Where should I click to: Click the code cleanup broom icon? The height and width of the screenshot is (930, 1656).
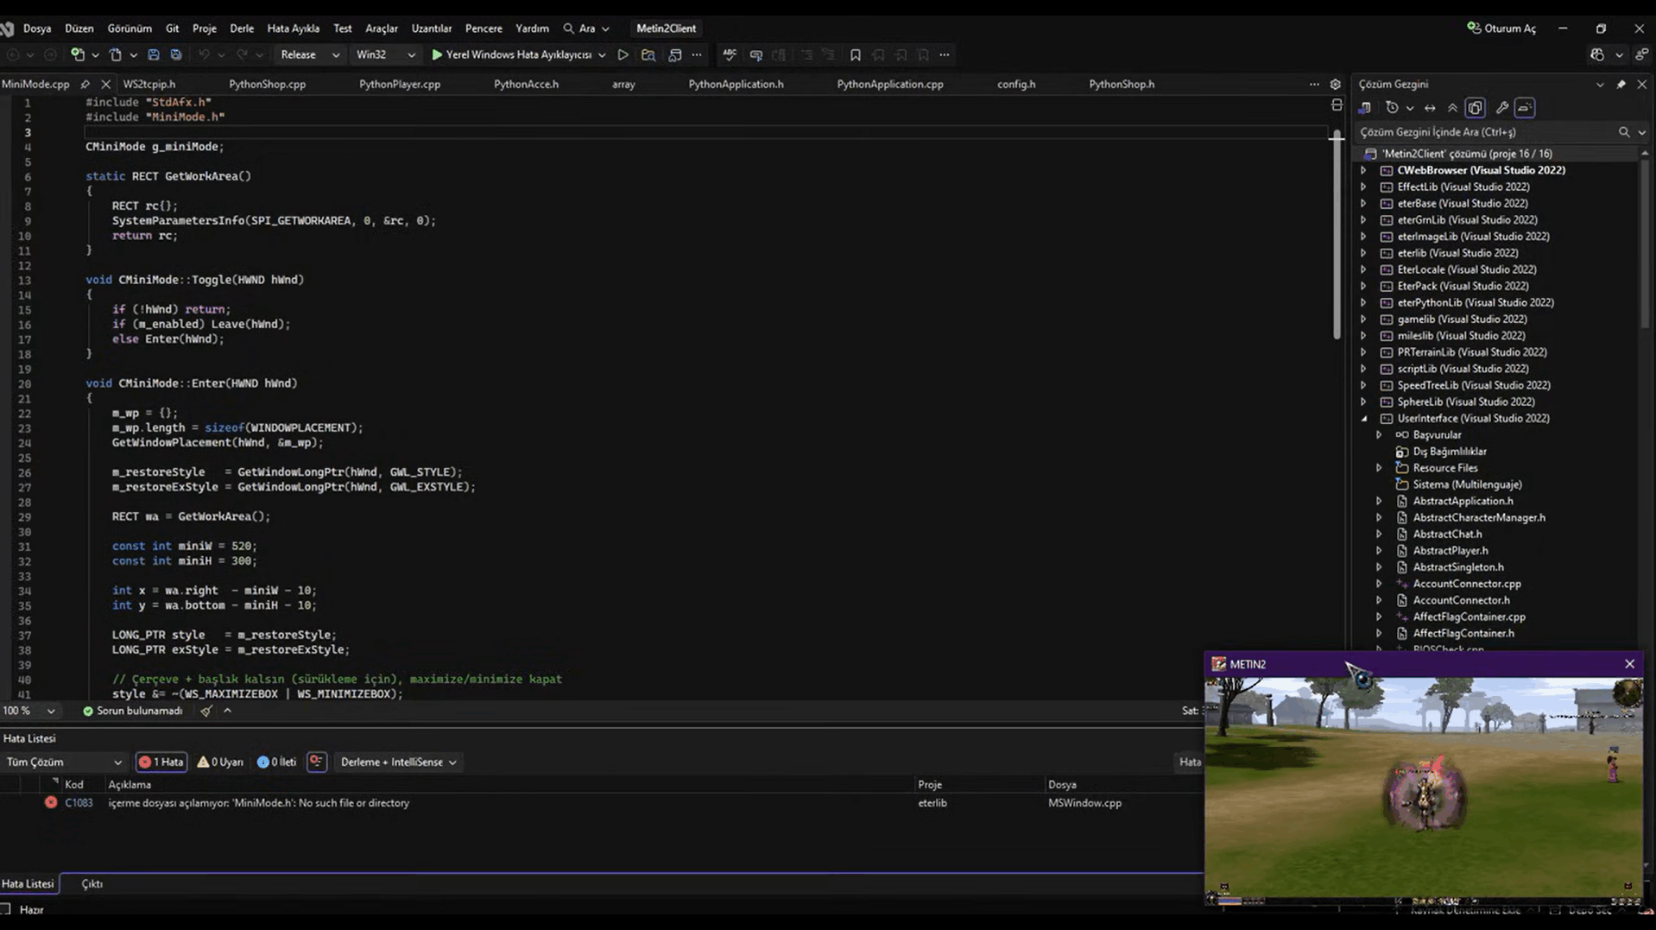(x=206, y=711)
